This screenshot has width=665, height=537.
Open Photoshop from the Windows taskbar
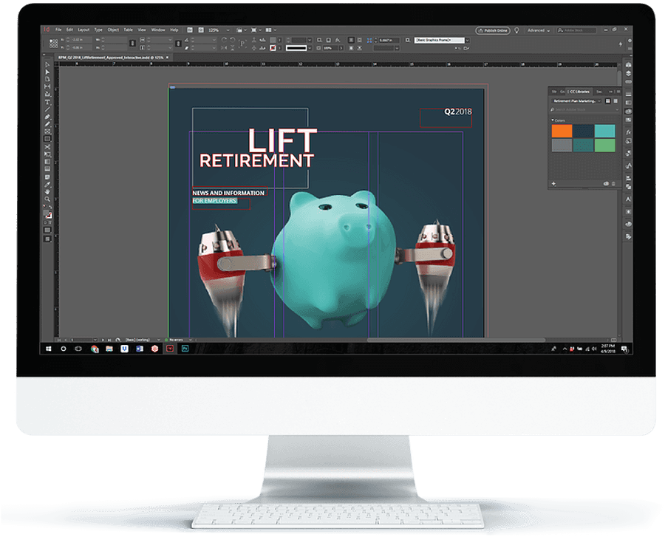pos(185,349)
